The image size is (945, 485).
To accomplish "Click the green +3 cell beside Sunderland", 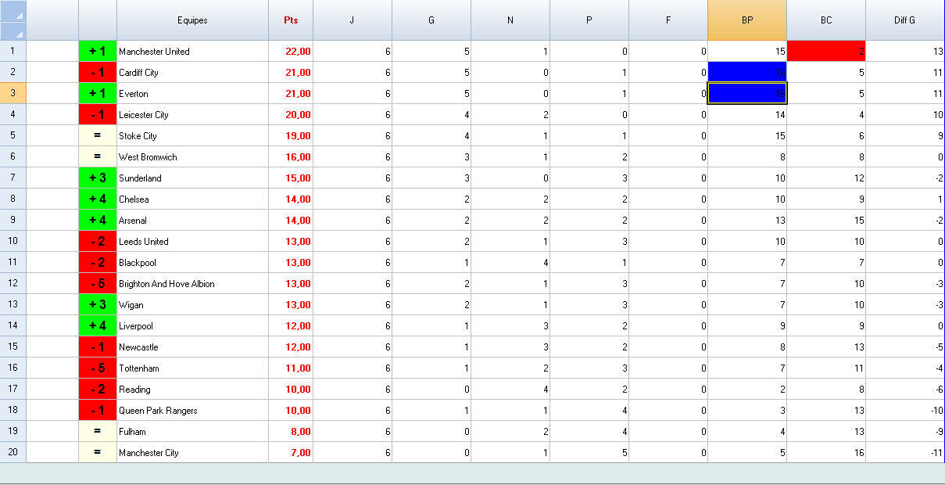I will click(98, 178).
